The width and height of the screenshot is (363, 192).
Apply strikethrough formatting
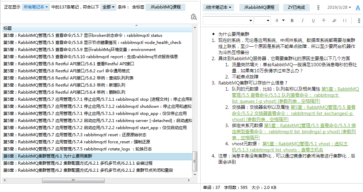click(324, 21)
